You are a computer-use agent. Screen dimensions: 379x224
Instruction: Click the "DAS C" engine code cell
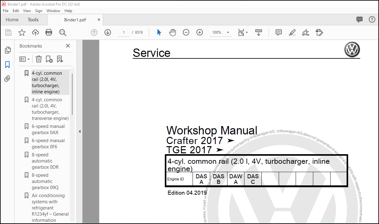click(x=253, y=179)
